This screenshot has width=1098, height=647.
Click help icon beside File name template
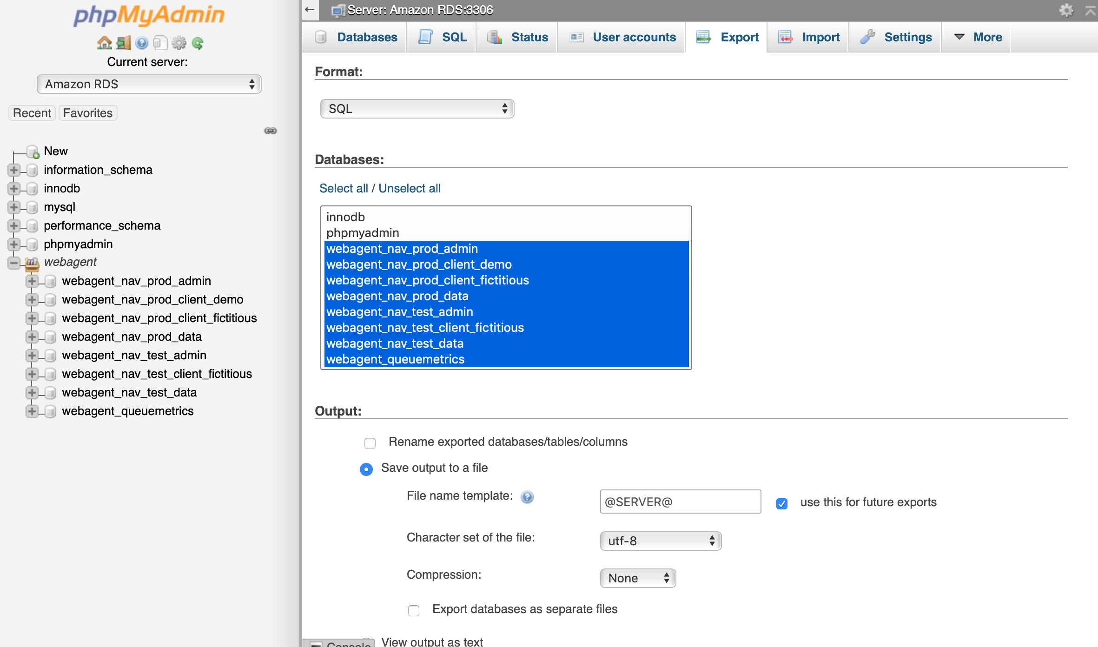(527, 497)
